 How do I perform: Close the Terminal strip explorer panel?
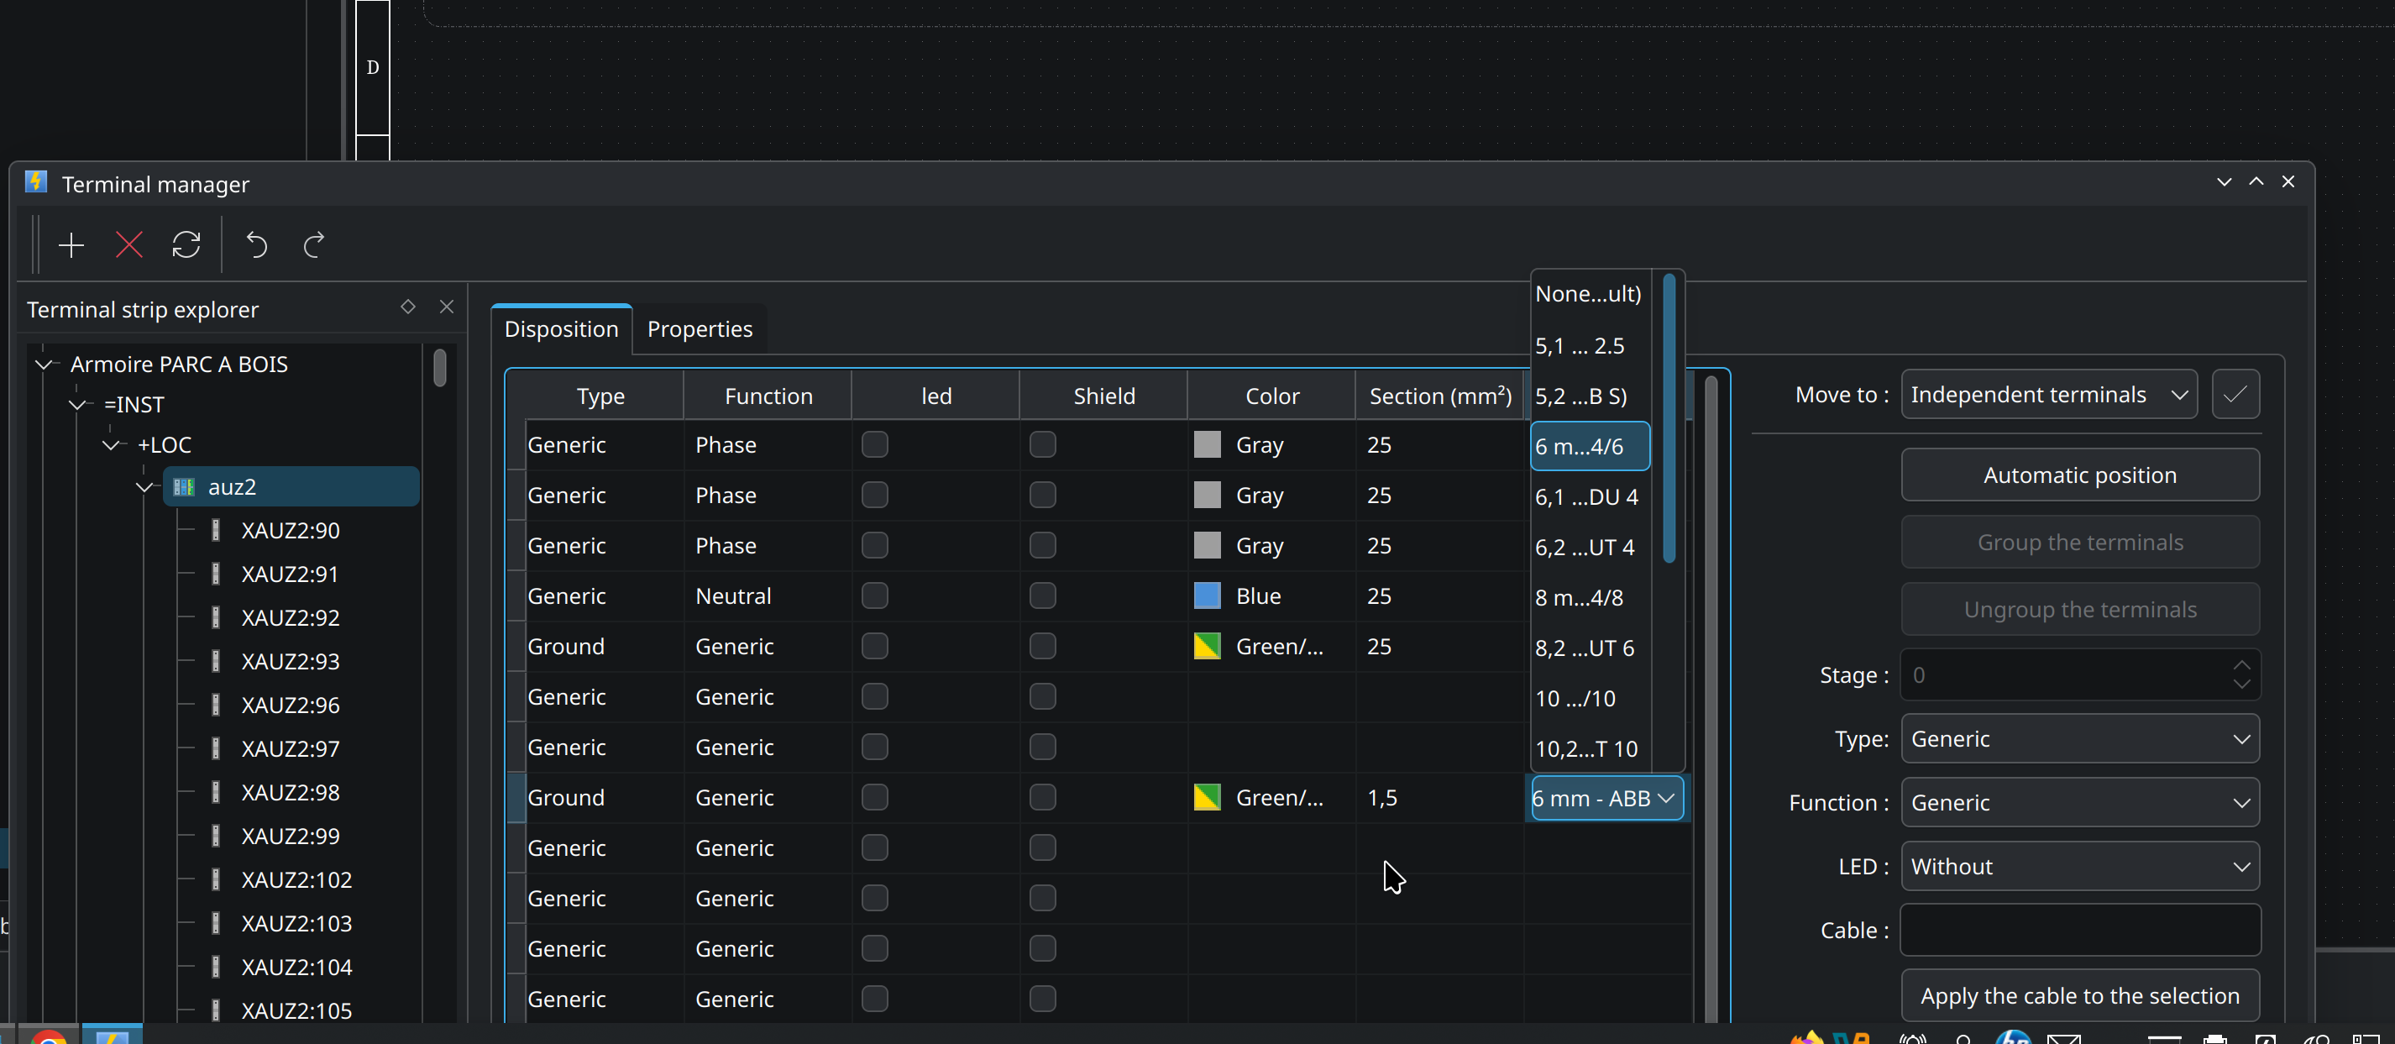446,307
